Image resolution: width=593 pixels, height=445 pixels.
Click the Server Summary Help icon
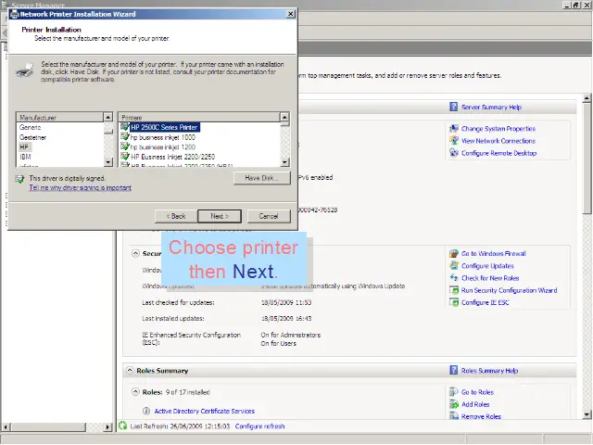tap(454, 107)
